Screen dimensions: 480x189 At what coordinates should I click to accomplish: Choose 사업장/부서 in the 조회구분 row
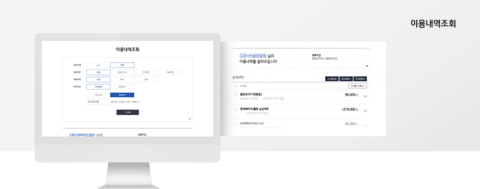pos(122,72)
